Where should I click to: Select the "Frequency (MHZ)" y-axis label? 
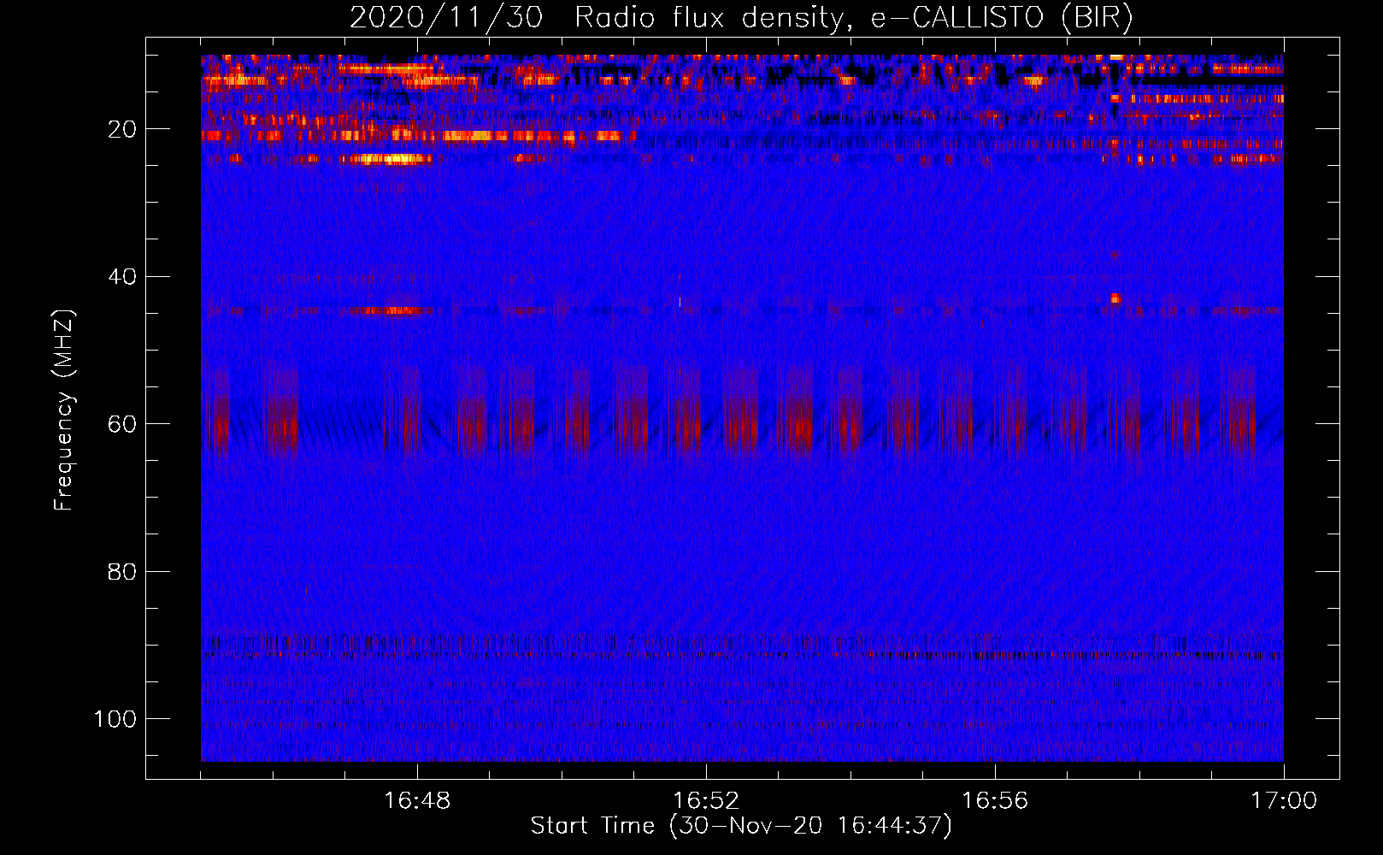tap(65, 410)
